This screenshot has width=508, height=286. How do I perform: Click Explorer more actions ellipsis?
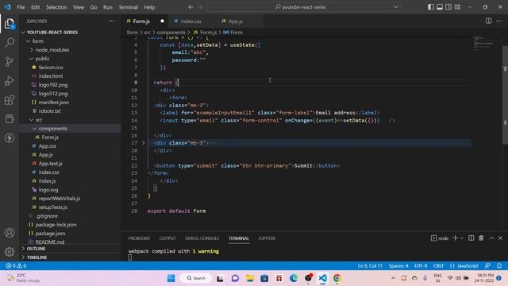(111, 21)
